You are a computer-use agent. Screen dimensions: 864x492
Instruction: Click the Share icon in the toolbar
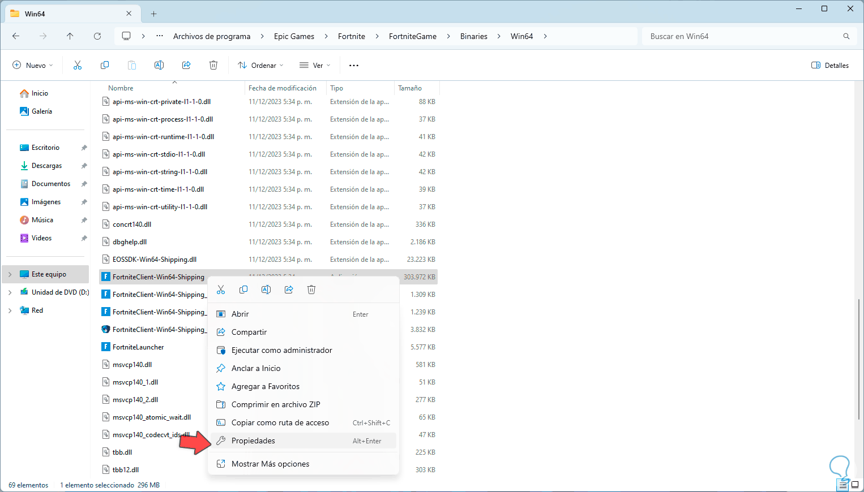186,66
